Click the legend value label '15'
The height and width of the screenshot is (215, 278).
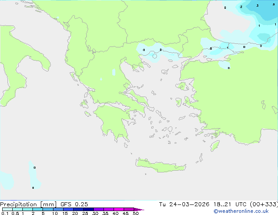click(65, 213)
